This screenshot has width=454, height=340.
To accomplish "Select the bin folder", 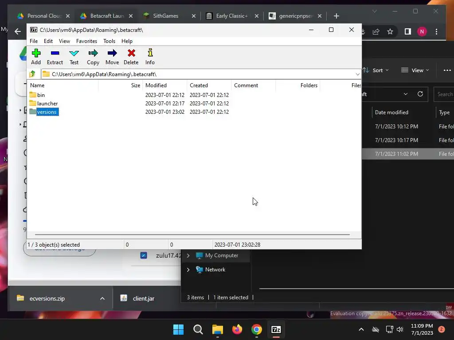I will [41, 95].
